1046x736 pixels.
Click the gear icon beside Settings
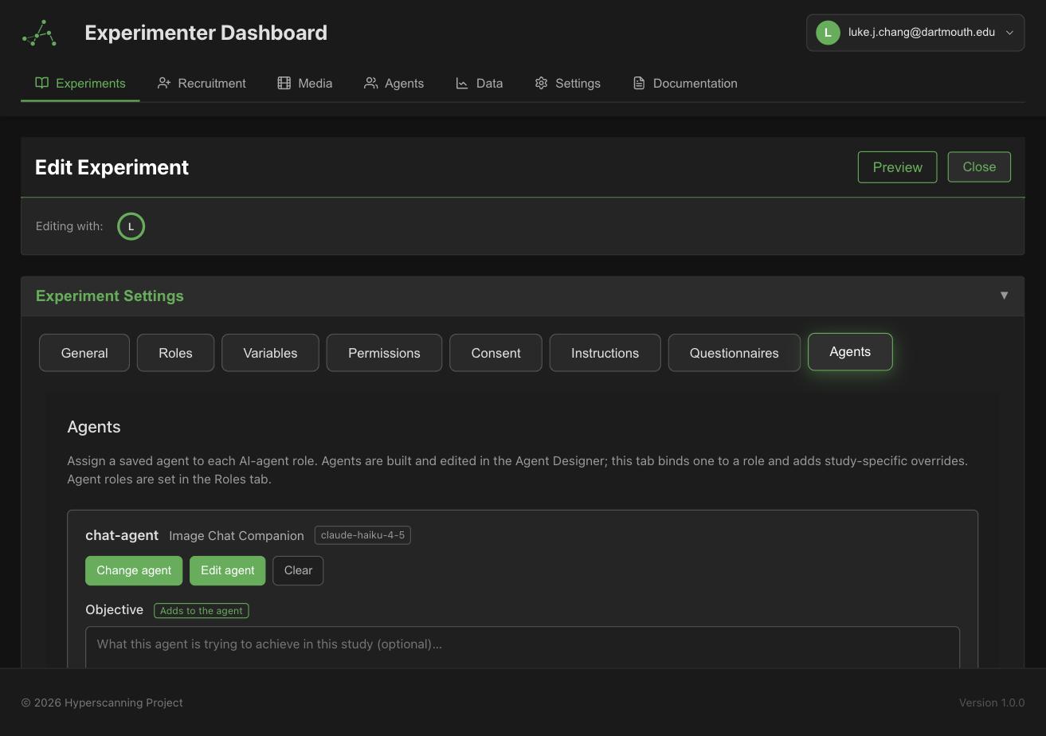541,83
